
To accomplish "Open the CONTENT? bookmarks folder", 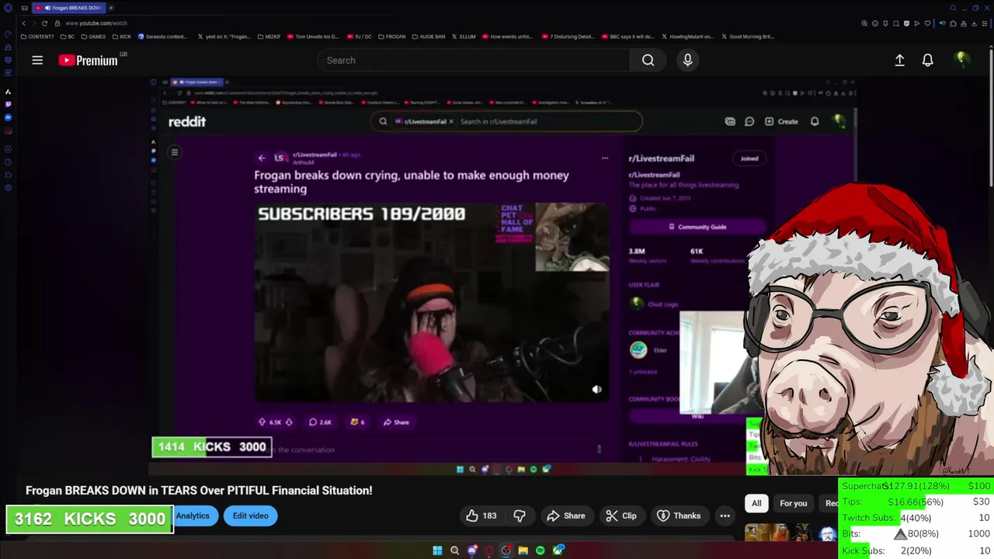I will 37,36.
